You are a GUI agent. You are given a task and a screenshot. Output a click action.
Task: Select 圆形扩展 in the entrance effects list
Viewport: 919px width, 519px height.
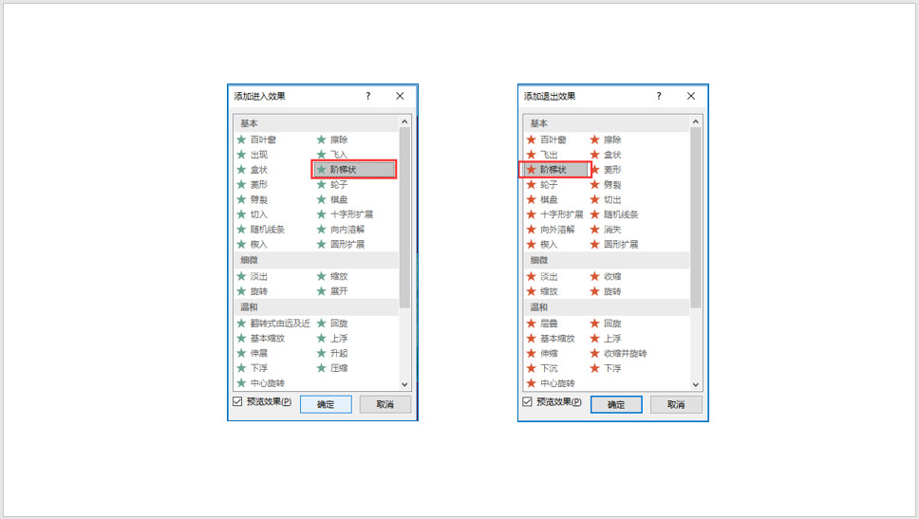[x=347, y=244]
